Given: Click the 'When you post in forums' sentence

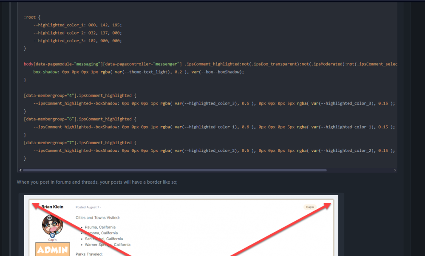Looking at the screenshot, I should [x=97, y=182].
